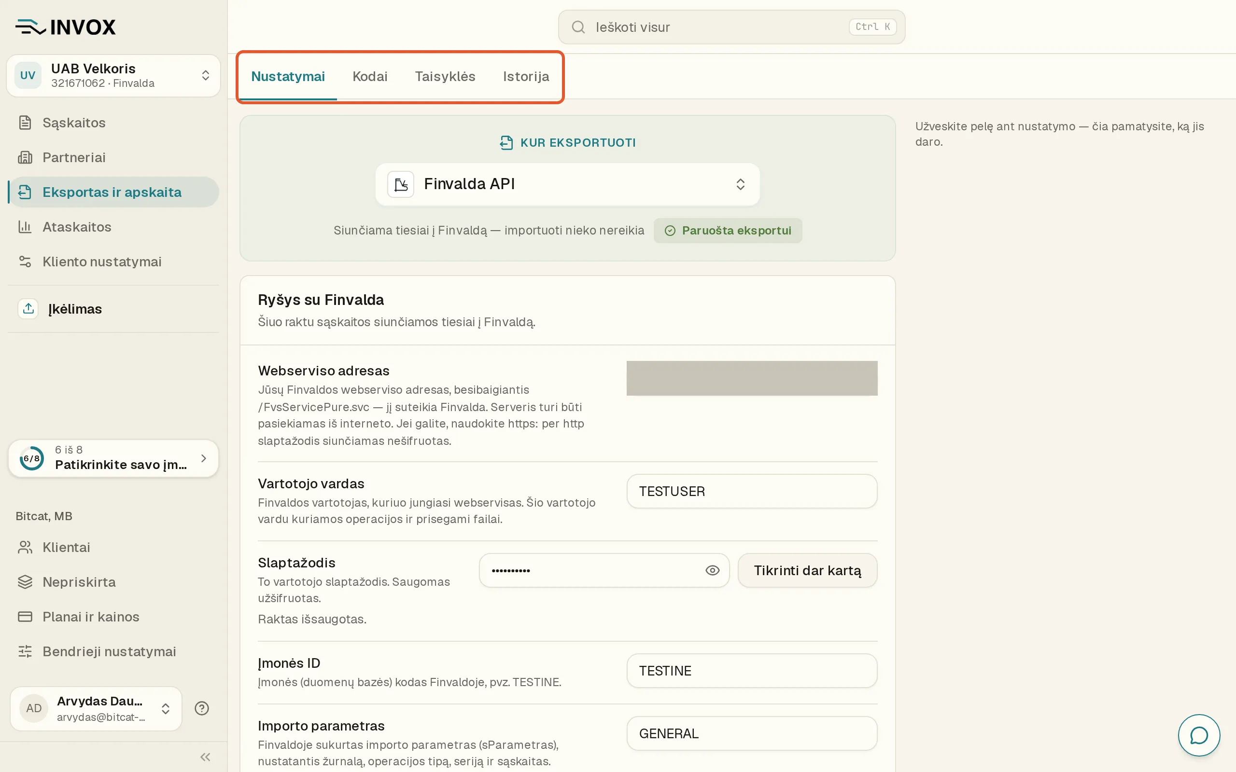Show the password with eye icon
The height and width of the screenshot is (772, 1236).
[713, 570]
